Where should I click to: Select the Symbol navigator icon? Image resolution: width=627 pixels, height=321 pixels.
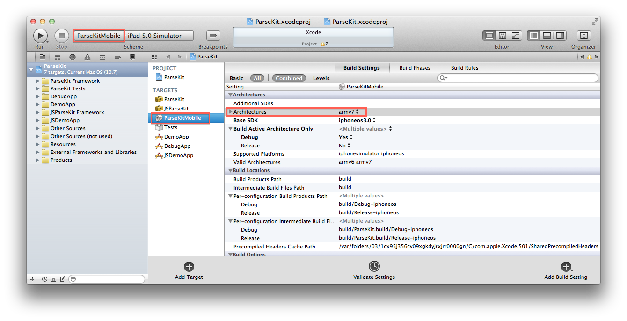pyautogui.click(x=58, y=57)
